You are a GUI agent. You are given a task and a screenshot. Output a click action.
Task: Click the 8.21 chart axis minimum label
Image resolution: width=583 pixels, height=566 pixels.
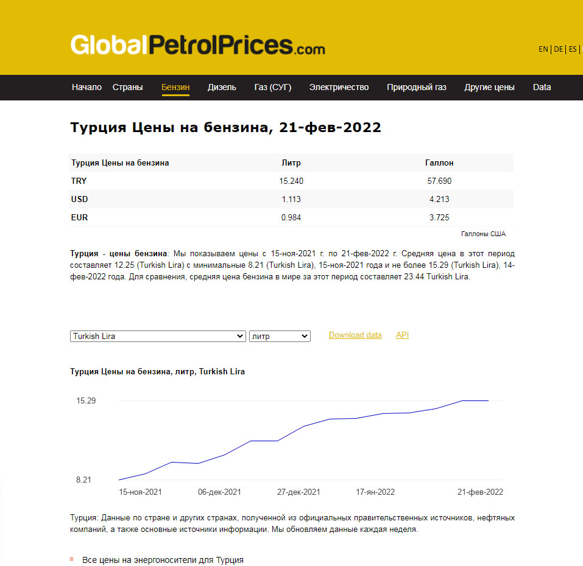click(83, 480)
